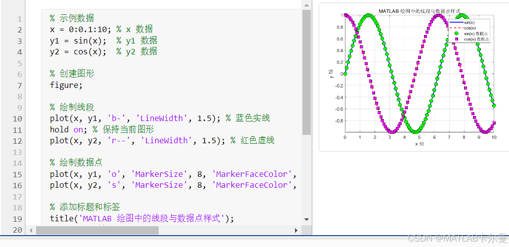This screenshot has width=509, height=247.
Task: Click the 's' marker string on line 16
Action: point(114,185)
